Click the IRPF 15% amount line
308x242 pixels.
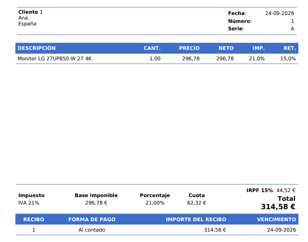coord(271,190)
